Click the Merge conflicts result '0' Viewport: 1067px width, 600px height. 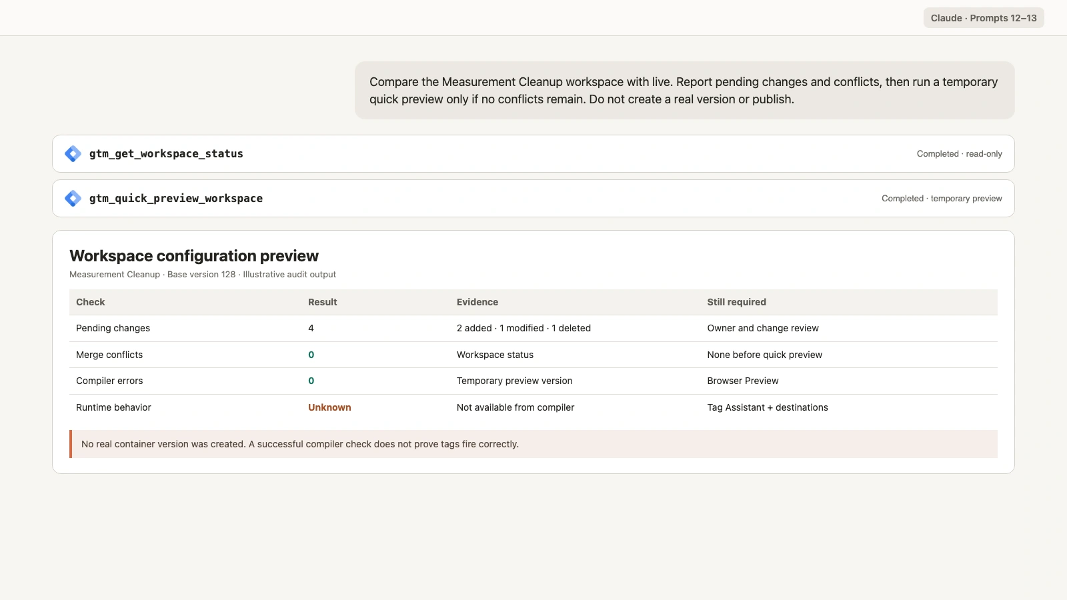[x=311, y=355]
